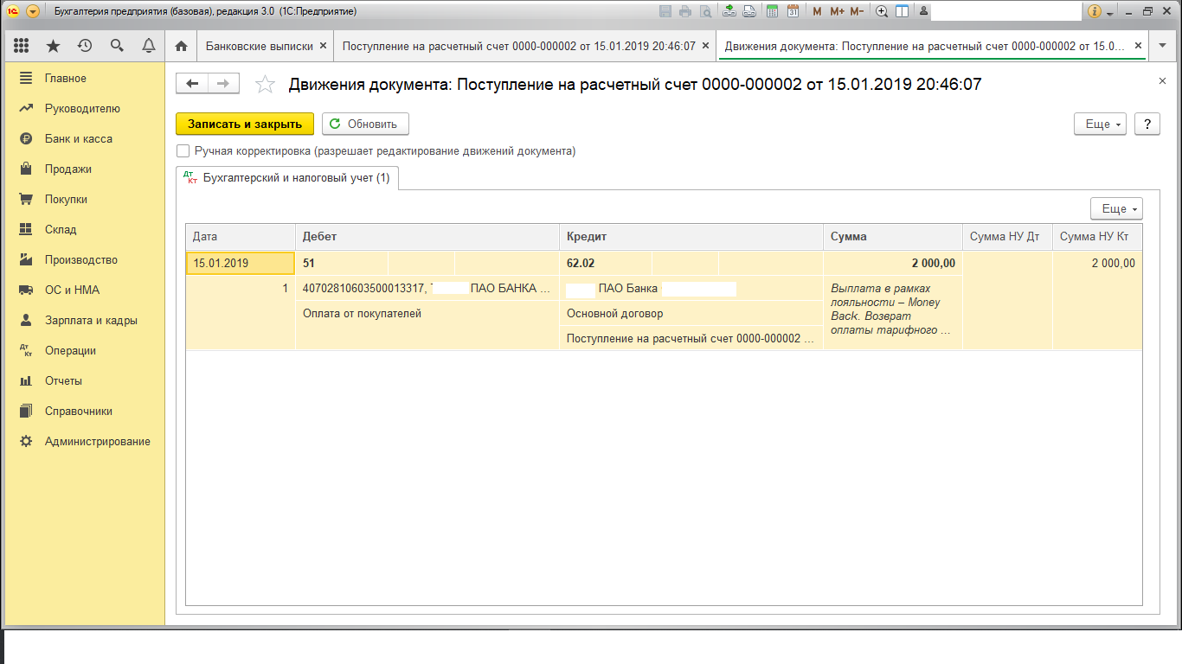This screenshot has height=664, width=1182.
Task: Navigate back with the left arrow button
Action: pos(192,83)
